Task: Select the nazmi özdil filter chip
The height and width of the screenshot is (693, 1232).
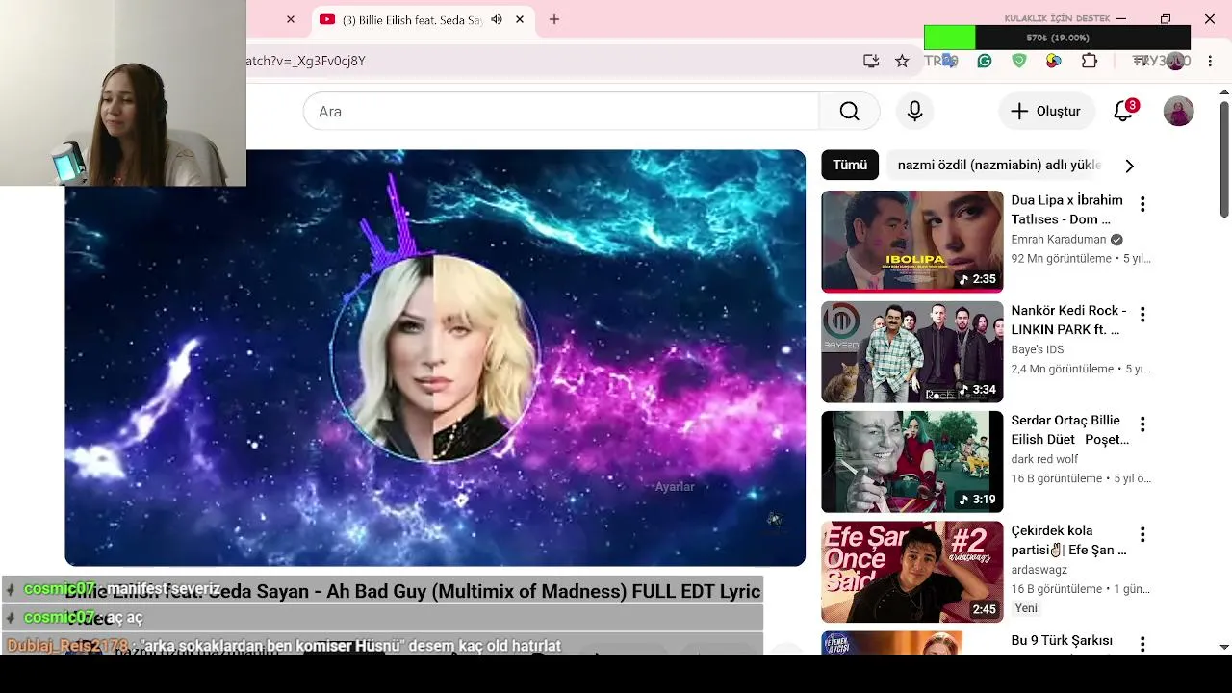Action: (x=997, y=165)
